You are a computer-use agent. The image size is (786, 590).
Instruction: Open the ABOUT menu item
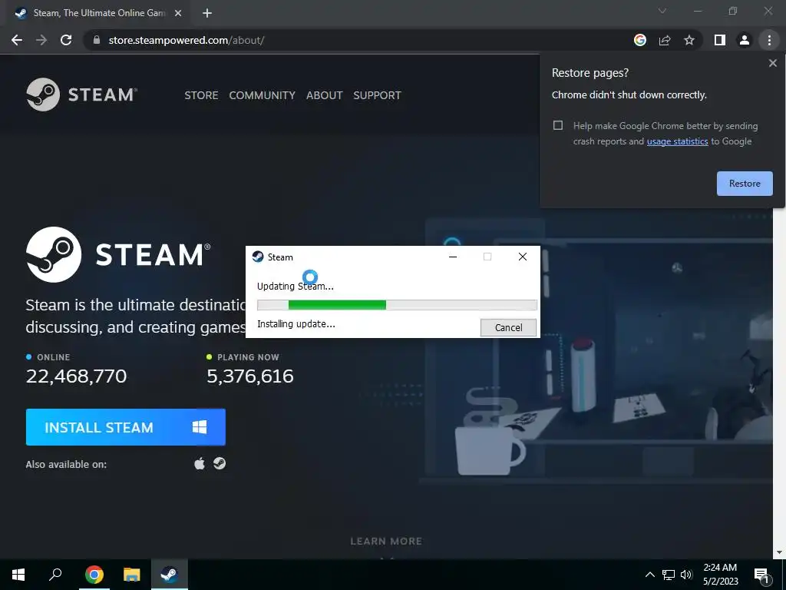click(x=325, y=95)
